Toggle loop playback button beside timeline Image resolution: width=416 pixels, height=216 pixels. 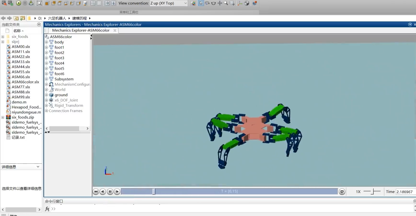click(x=342, y=192)
